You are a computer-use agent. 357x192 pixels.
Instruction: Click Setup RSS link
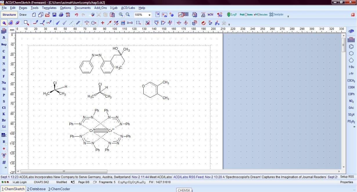click(x=347, y=177)
